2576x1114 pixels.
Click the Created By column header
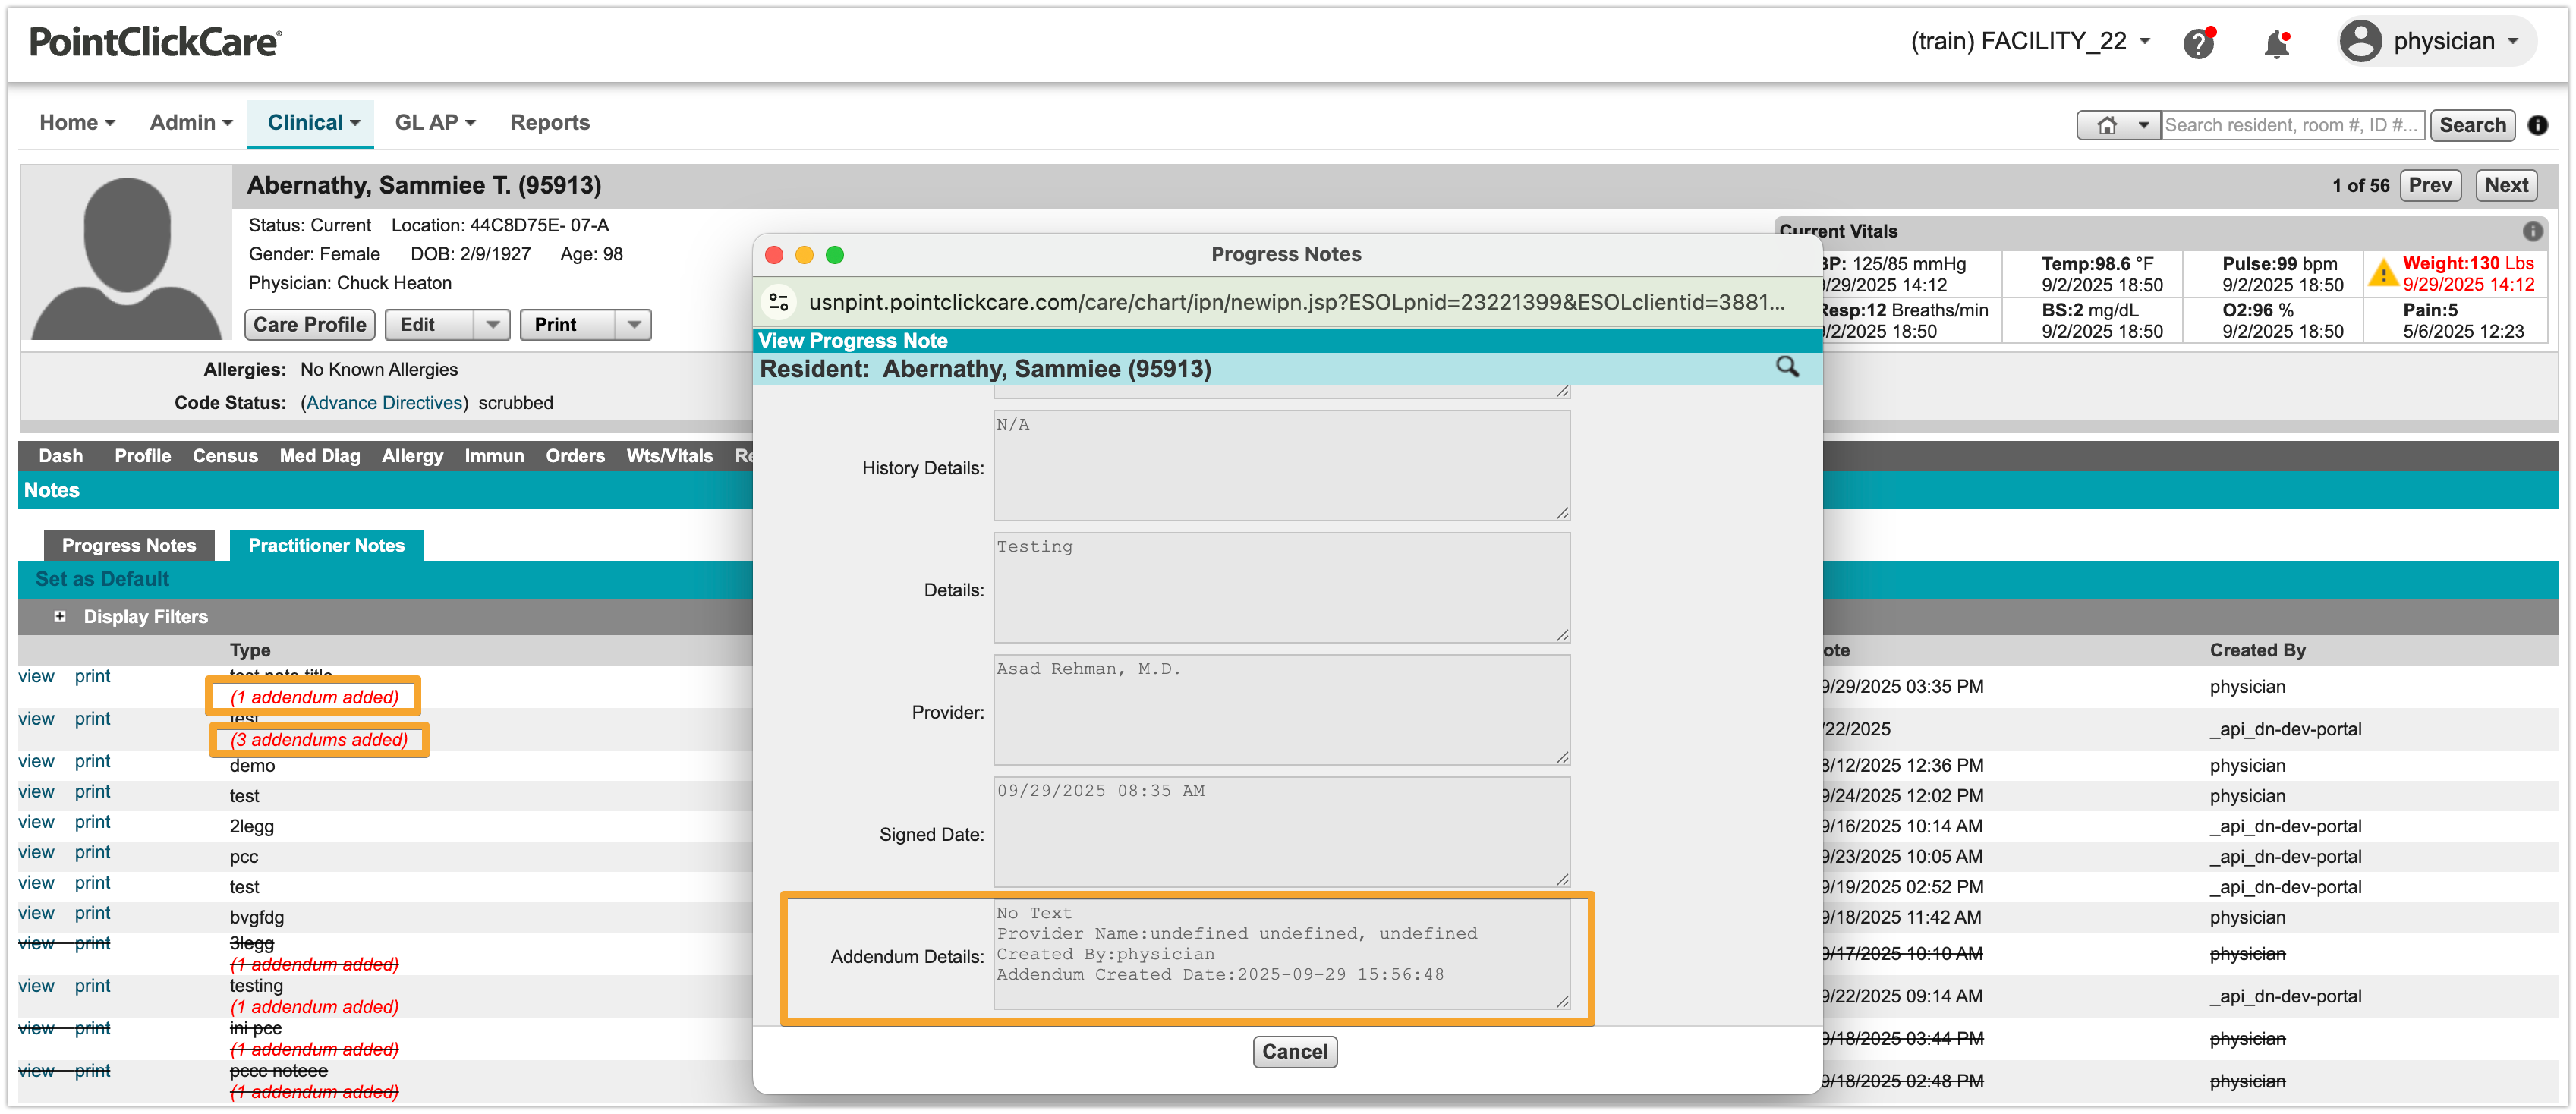coord(2257,650)
